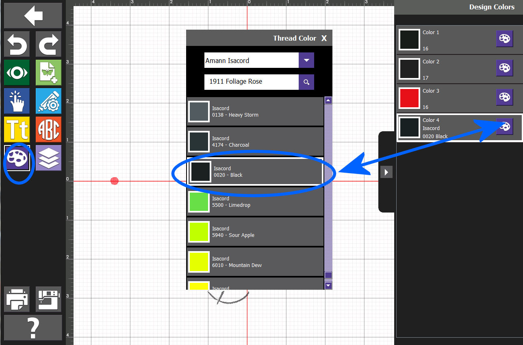The height and width of the screenshot is (345, 523).
Task: Click the Design Colors panel title
Action: [x=492, y=7]
